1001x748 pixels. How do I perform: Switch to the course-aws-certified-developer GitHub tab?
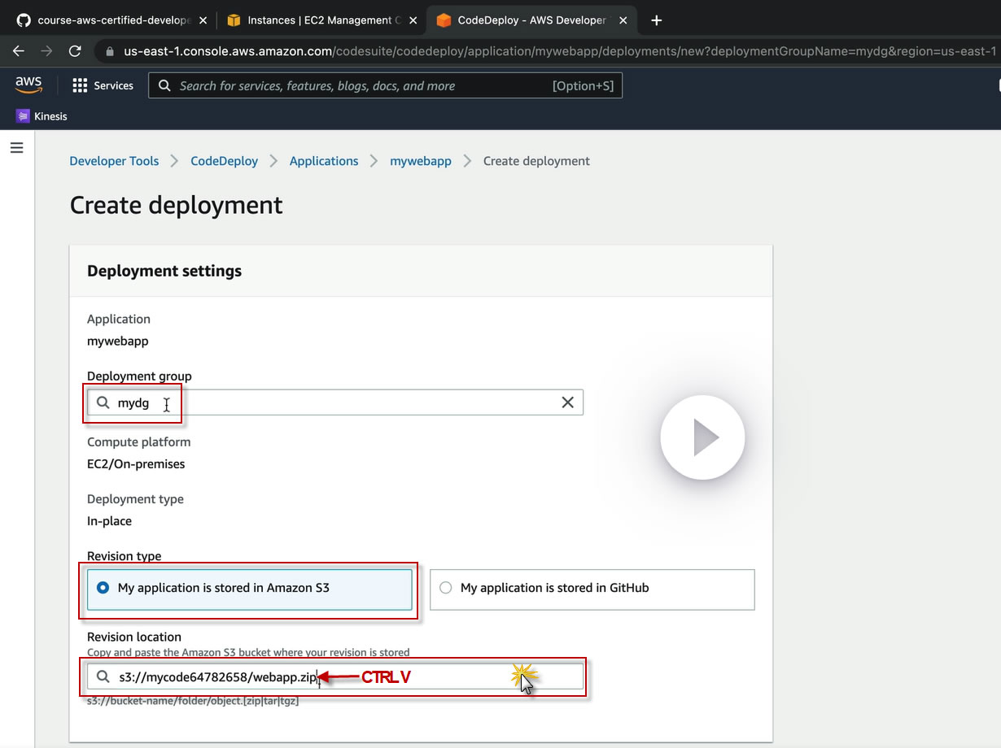[x=114, y=20]
